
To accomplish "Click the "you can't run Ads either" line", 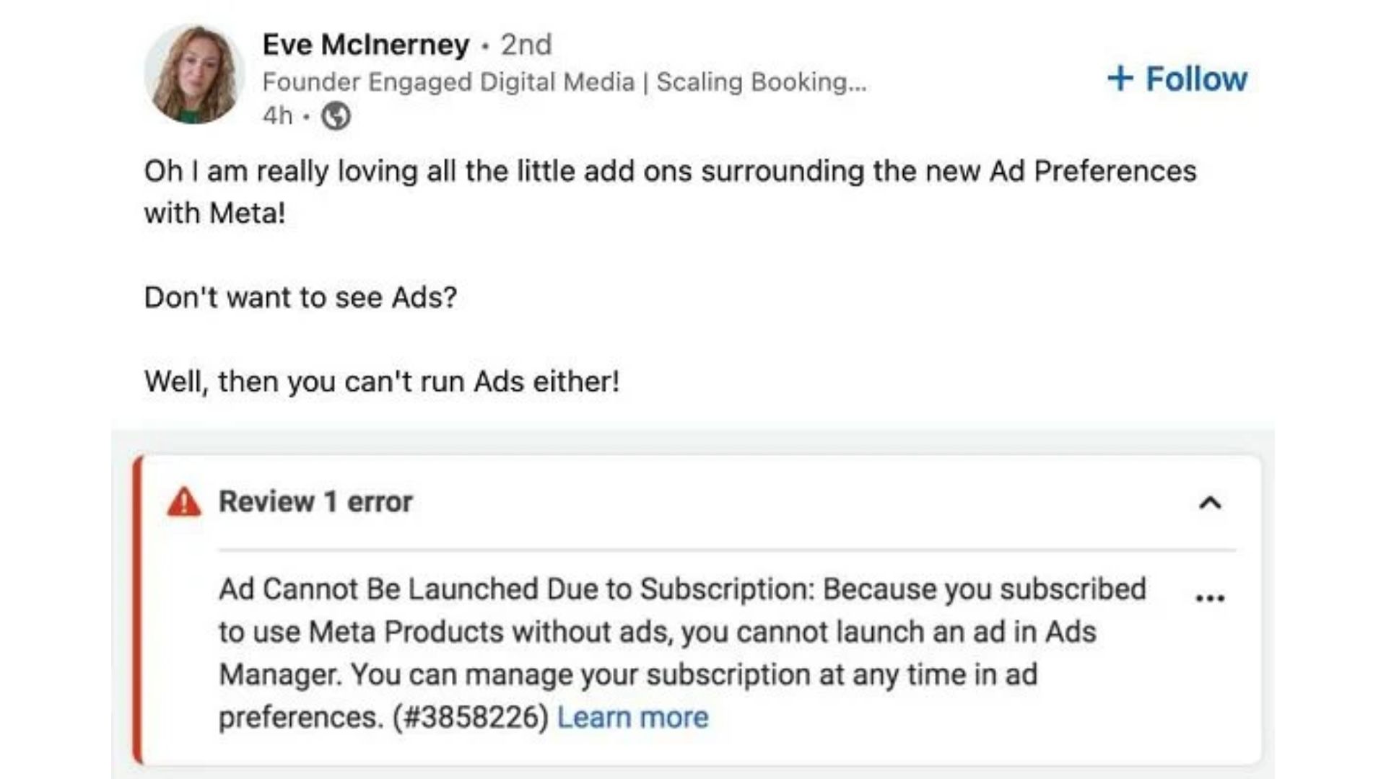I will pos(381,382).
